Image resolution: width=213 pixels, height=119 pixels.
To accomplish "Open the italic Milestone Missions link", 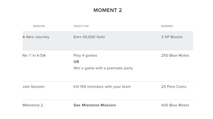I will tap(99, 105).
